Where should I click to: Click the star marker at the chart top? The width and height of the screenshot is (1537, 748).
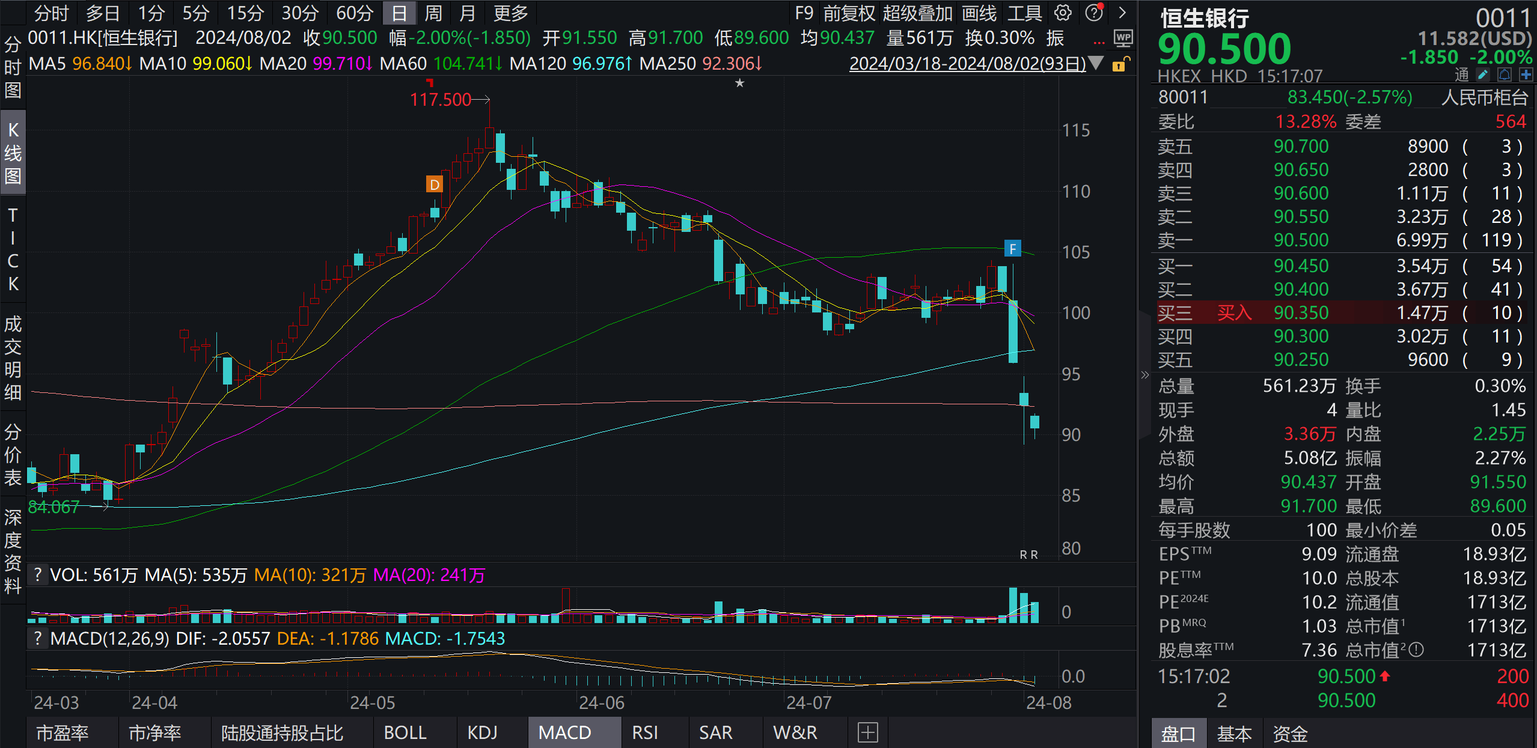(x=740, y=84)
